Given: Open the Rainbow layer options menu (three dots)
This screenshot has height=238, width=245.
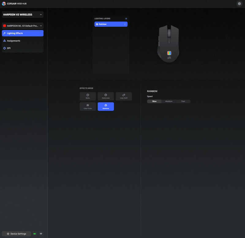Looking at the screenshot, I should pyautogui.click(x=125, y=24).
